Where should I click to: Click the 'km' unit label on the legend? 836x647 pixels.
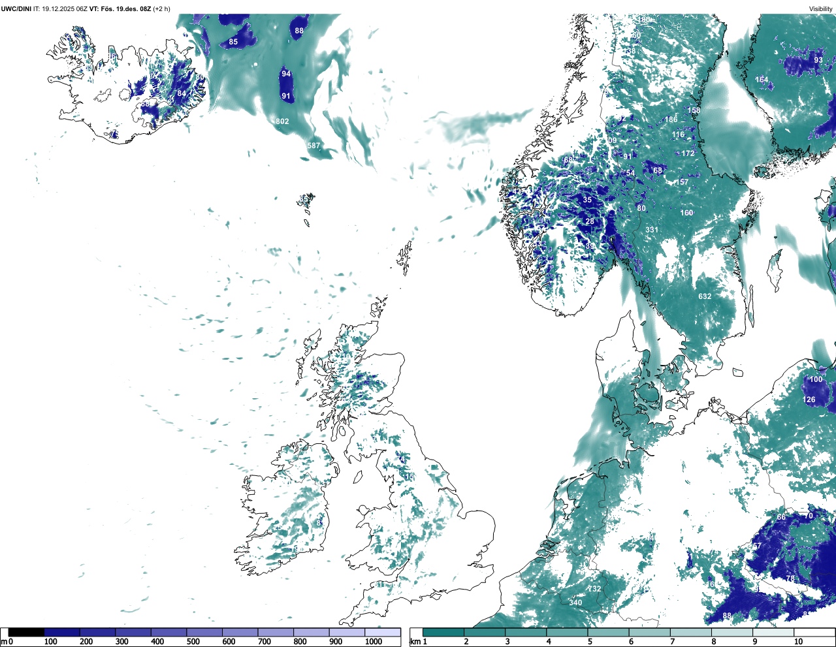(x=415, y=642)
